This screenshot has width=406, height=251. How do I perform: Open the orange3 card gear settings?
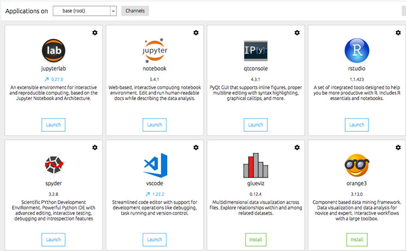[x=398, y=148]
